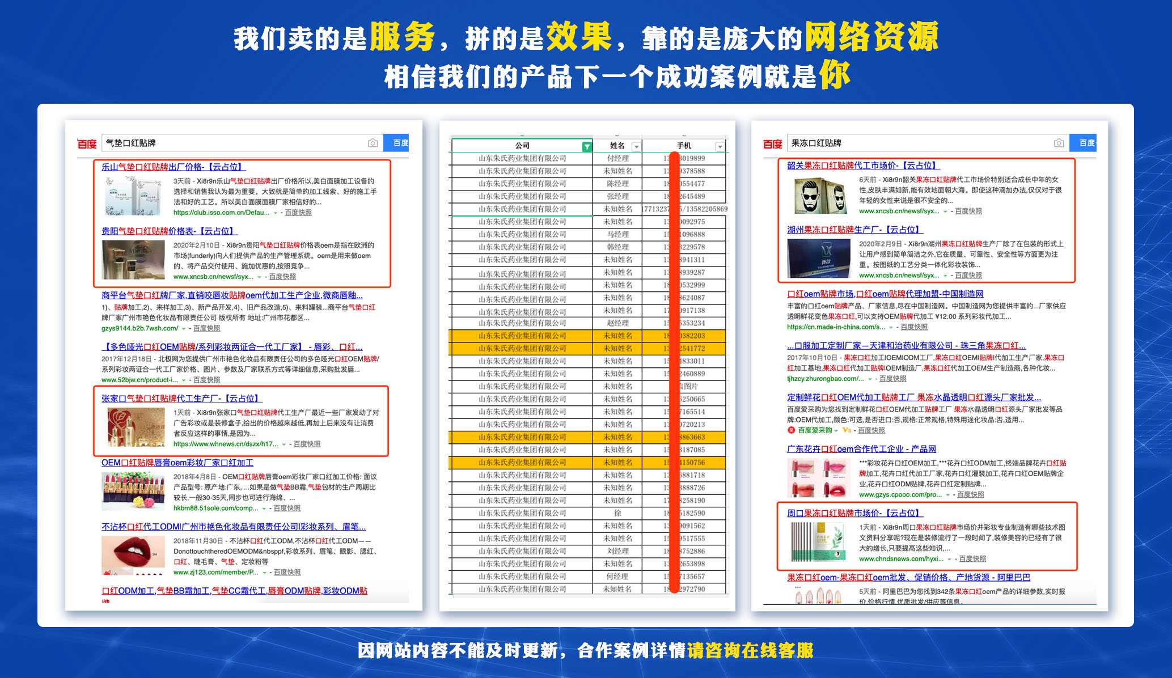Open 张家口气垫口红贴牌代工生产厂 link
The image size is (1172, 678).
pyautogui.click(x=181, y=399)
